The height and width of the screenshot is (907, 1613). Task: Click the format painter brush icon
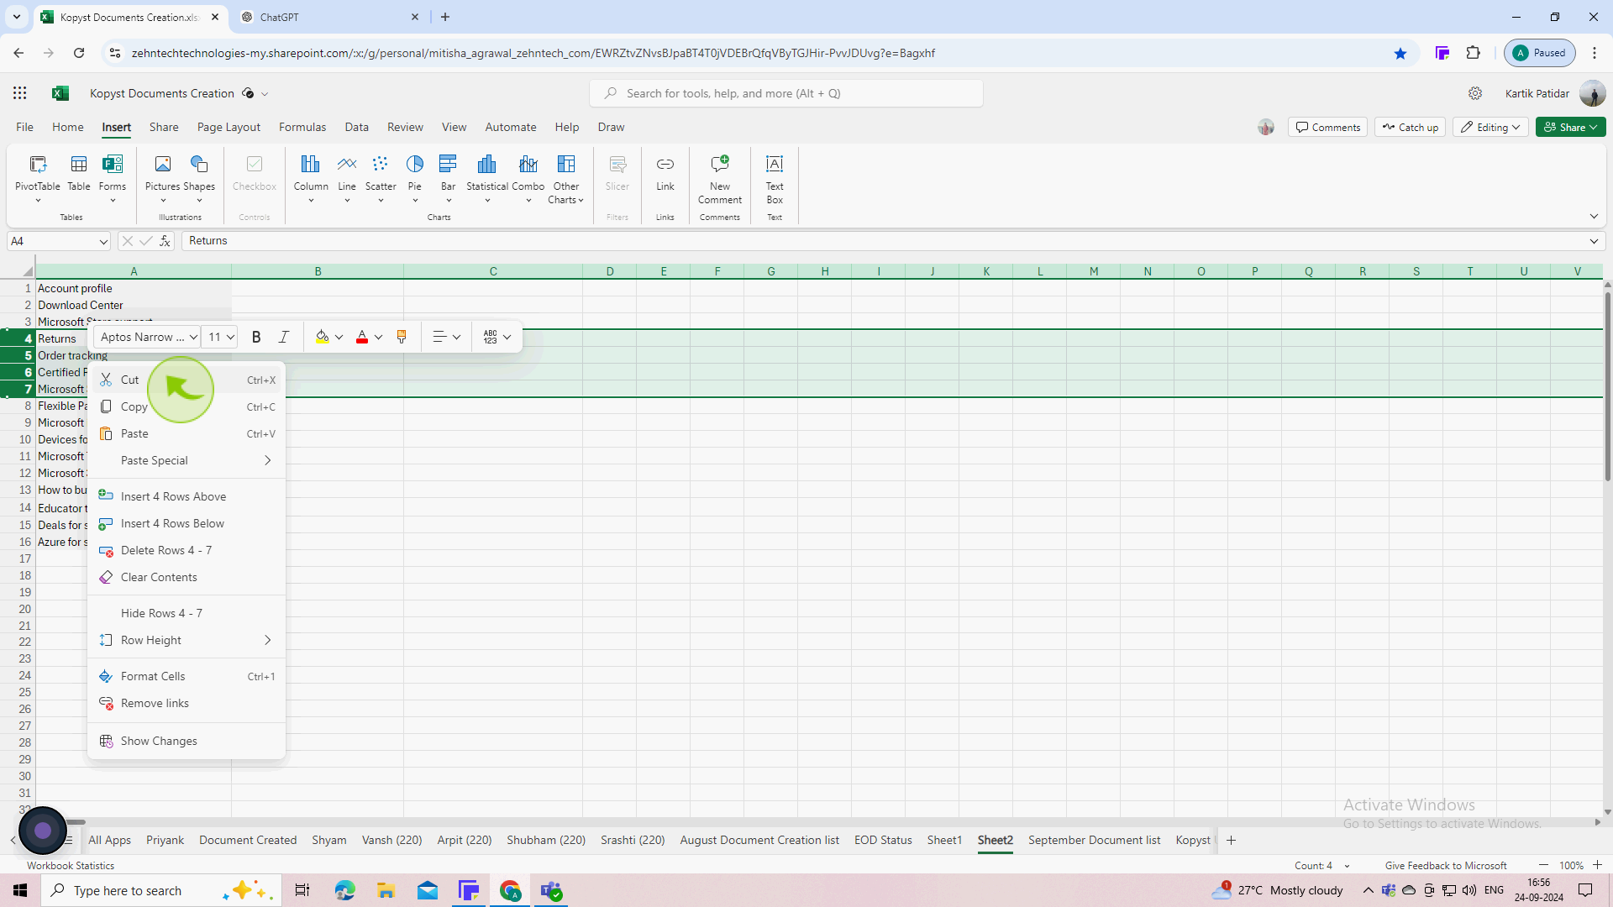click(x=402, y=337)
